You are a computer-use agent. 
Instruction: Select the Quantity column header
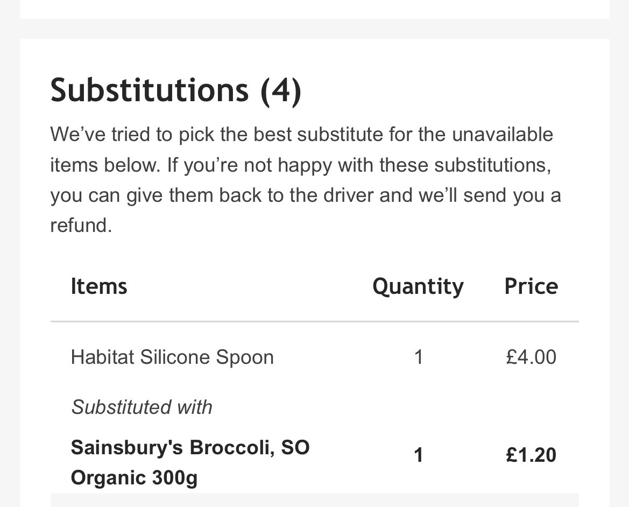click(418, 287)
